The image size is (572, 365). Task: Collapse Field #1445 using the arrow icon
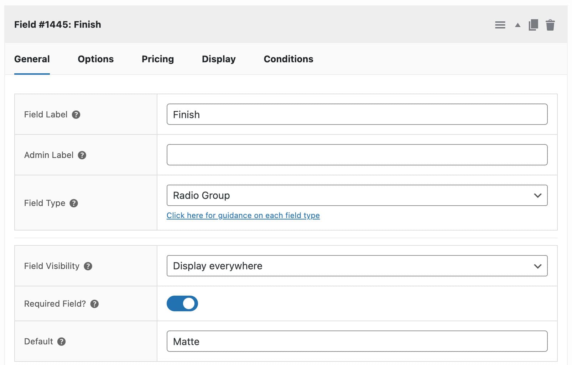pyautogui.click(x=517, y=25)
